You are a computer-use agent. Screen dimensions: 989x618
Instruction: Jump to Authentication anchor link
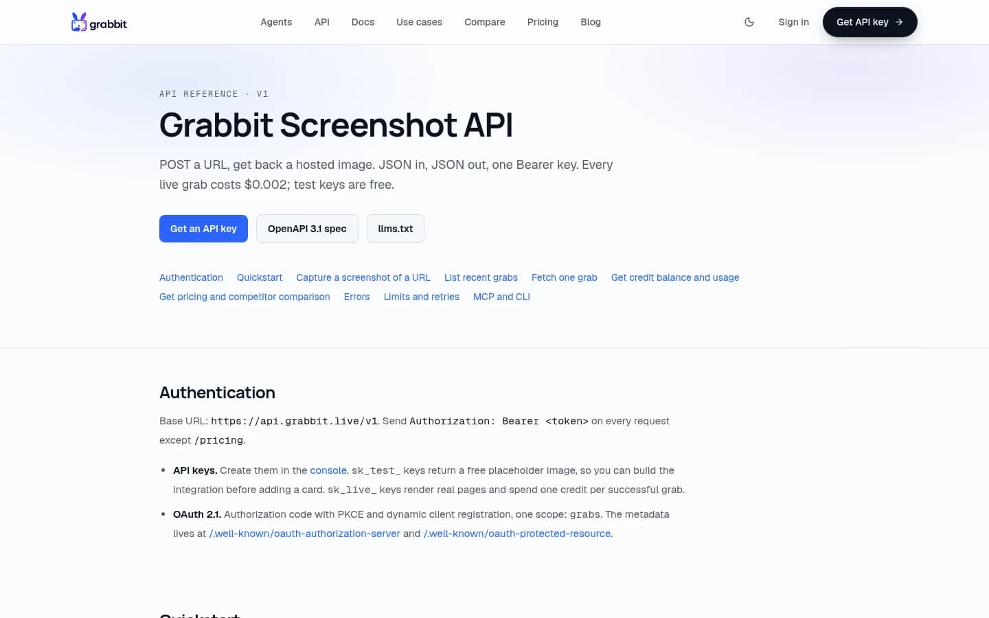click(x=191, y=277)
